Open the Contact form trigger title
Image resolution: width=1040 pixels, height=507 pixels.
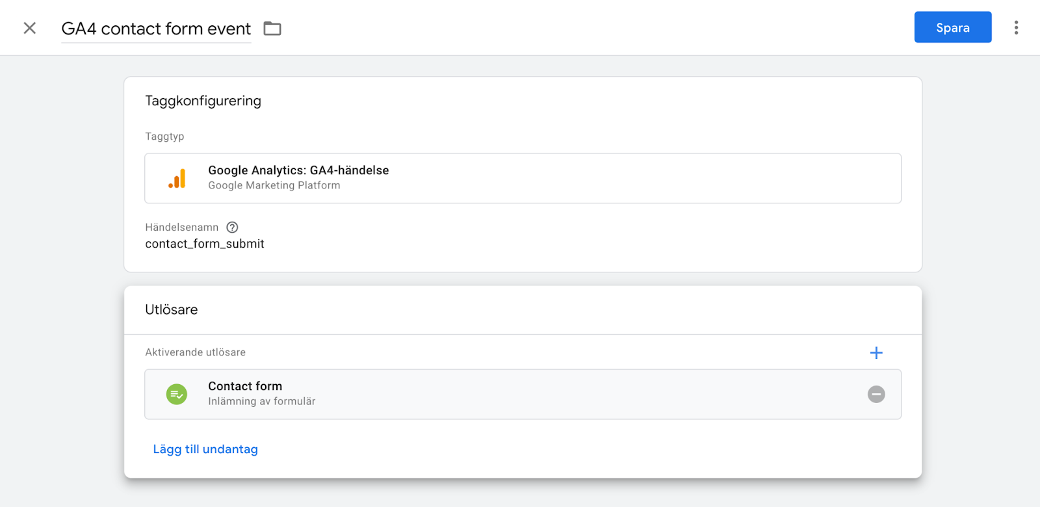tap(245, 386)
